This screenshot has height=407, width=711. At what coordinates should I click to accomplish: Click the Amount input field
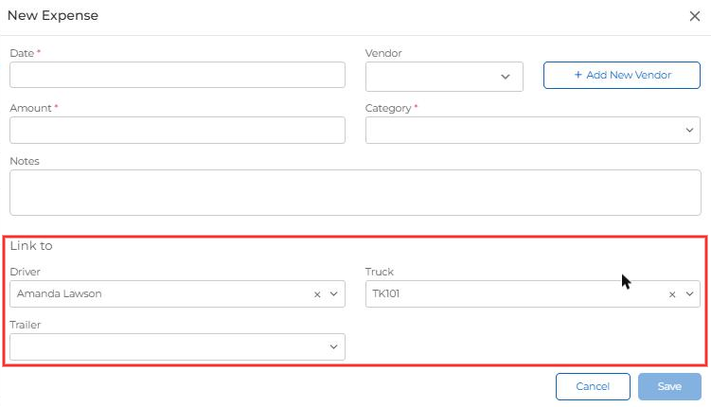pos(177,130)
